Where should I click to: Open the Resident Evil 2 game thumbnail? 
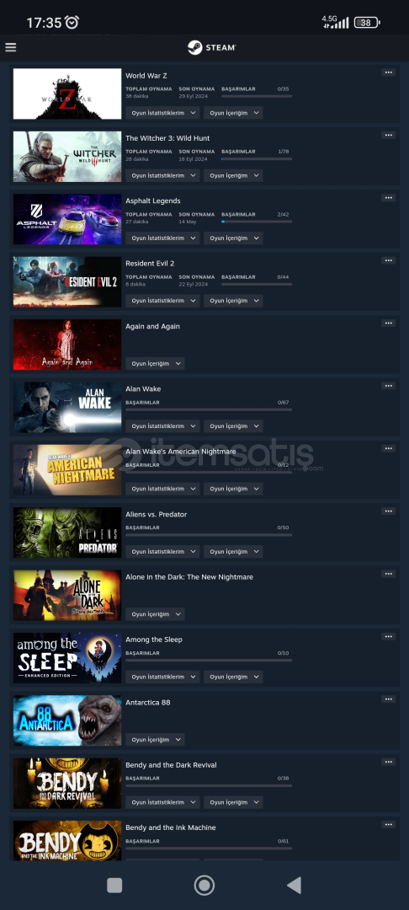tap(67, 281)
